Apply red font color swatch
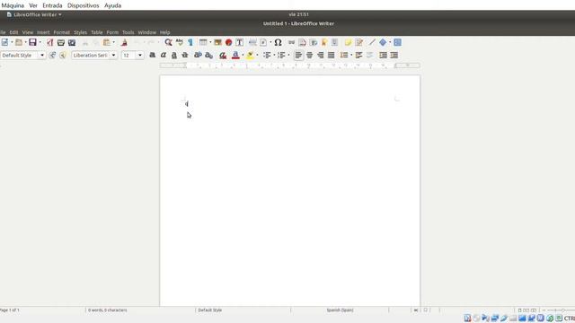 coord(235,56)
